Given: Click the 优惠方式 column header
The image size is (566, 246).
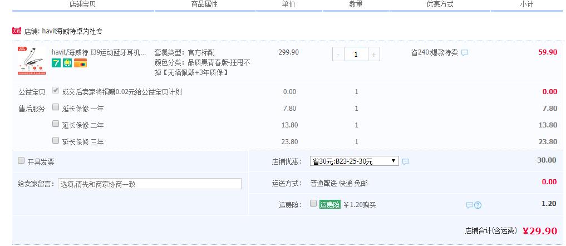Looking at the screenshot, I should point(440,4).
